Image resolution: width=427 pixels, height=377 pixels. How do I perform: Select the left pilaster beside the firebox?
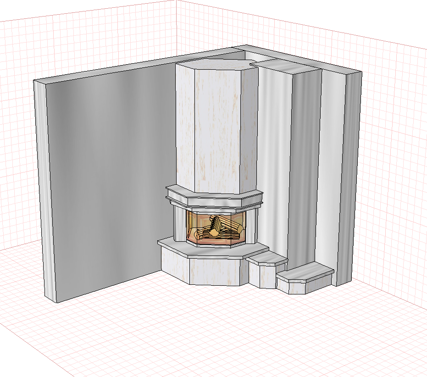pyautogui.click(x=179, y=223)
